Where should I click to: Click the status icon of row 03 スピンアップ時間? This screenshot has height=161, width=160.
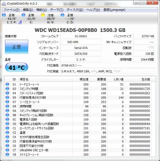click(7, 89)
